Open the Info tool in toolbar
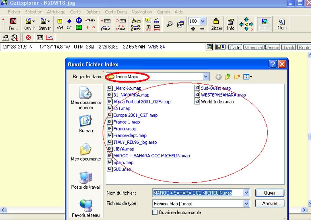The height and width of the screenshot is (220, 311). click(231, 24)
